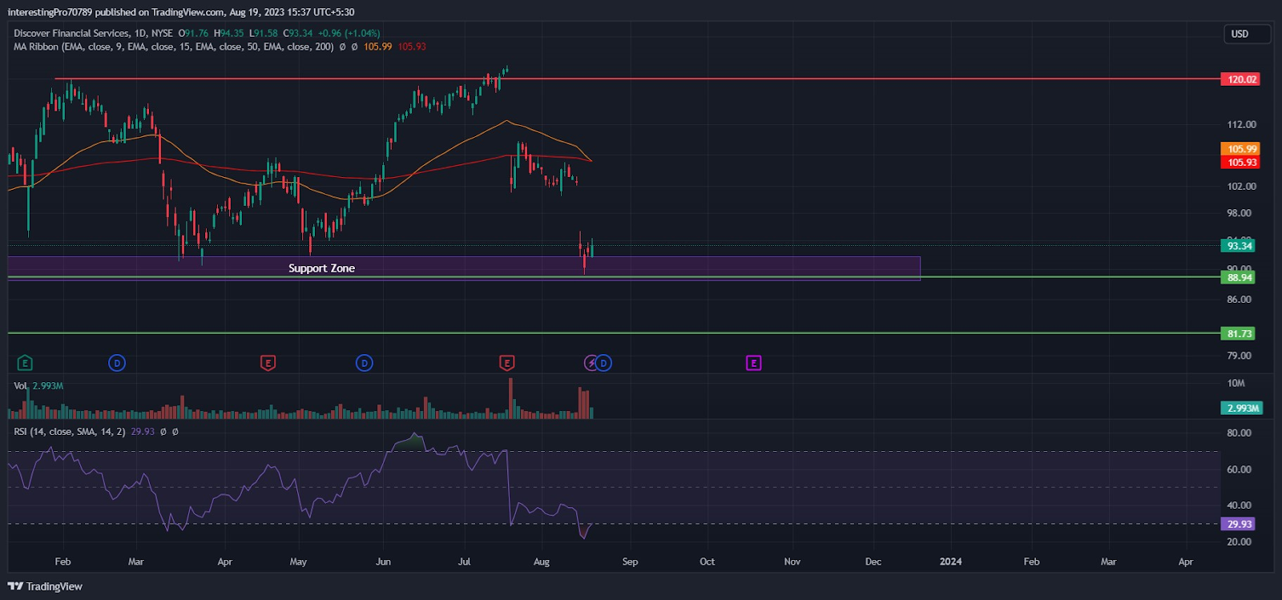This screenshot has width=1282, height=600.
Task: Click the 80.00 RSI axis value
Action: click(1239, 433)
